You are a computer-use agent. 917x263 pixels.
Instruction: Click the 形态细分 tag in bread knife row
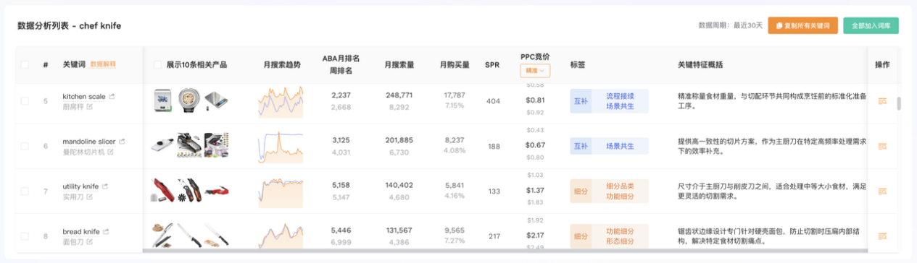(620, 241)
